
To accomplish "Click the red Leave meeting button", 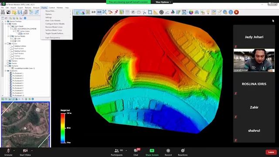I will tap(271, 152).
